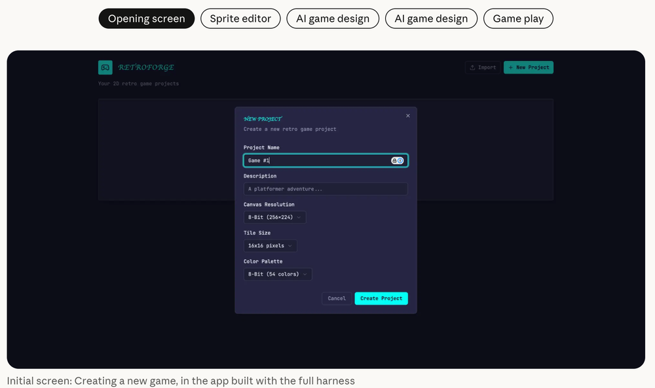655x388 pixels.
Task: Click the plus icon on New Project
Action: 510,68
